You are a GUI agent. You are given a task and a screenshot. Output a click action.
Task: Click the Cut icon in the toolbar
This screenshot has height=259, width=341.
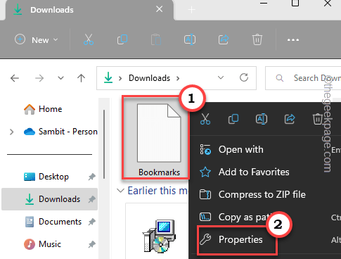[89, 39]
